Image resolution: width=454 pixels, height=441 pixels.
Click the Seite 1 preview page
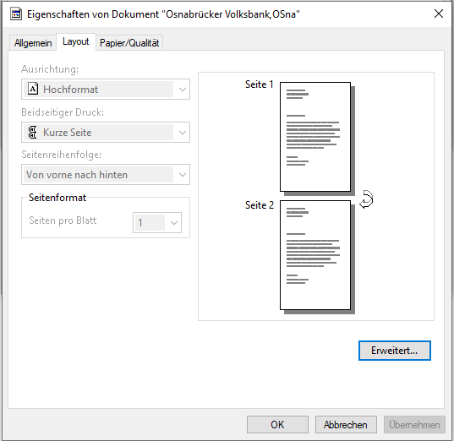(315, 137)
